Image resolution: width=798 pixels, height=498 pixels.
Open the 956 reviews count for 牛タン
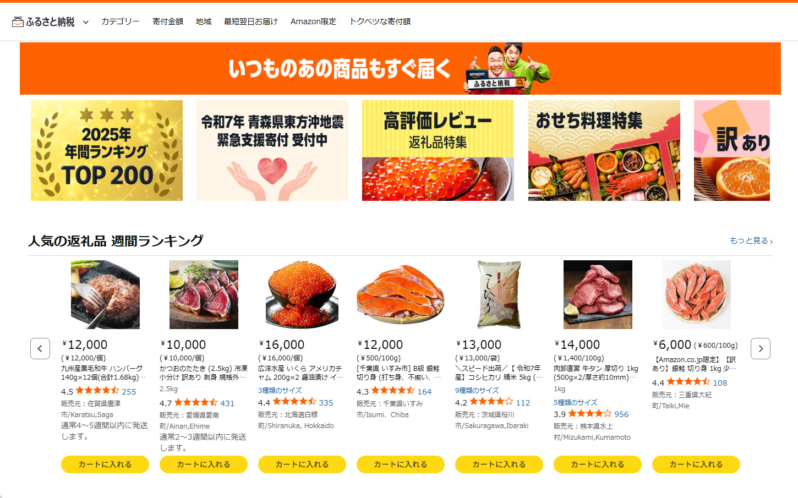621,414
